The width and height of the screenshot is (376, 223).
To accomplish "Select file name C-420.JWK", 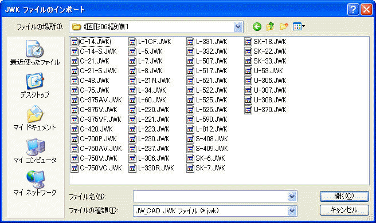I will click(x=96, y=129).
